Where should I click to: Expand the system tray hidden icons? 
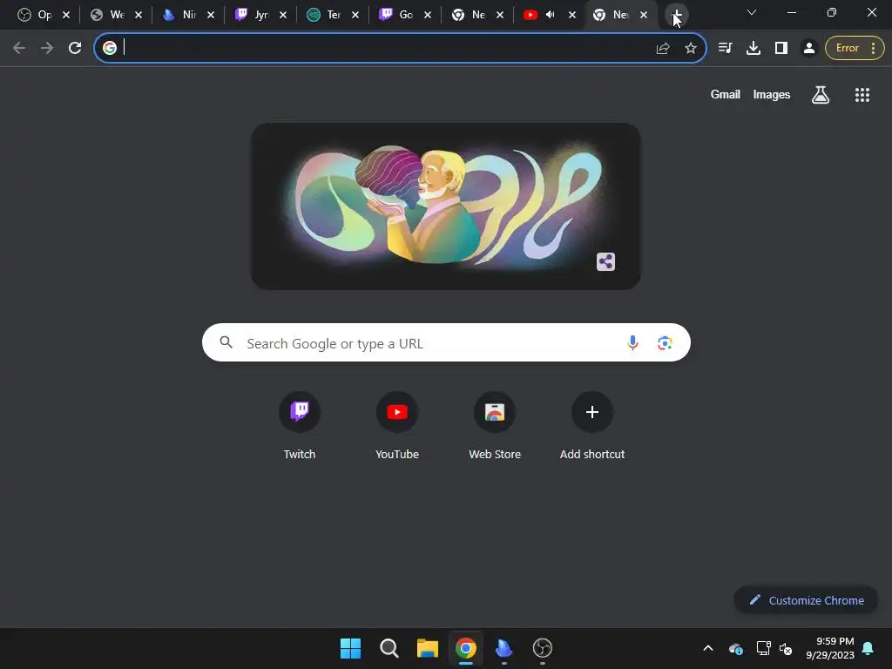(x=708, y=648)
